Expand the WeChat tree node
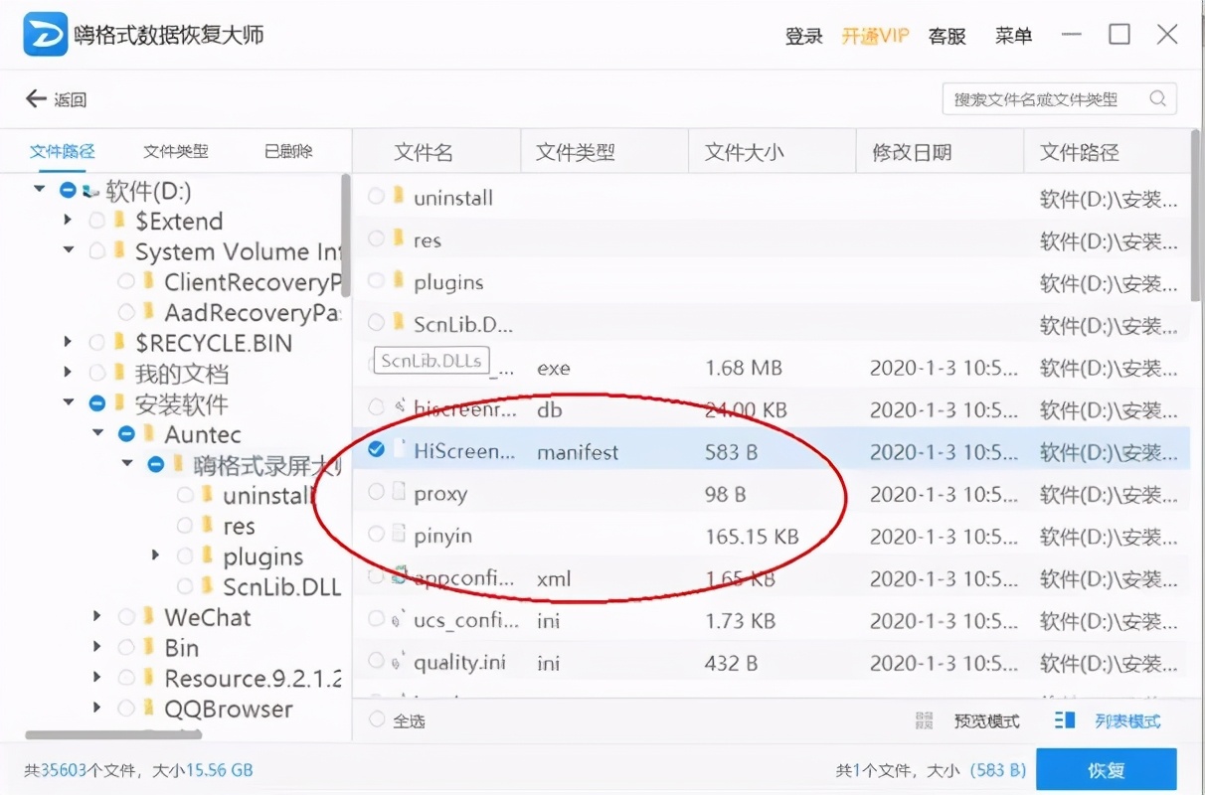Screen dimensions: 1205x795 pyautogui.click(x=95, y=617)
